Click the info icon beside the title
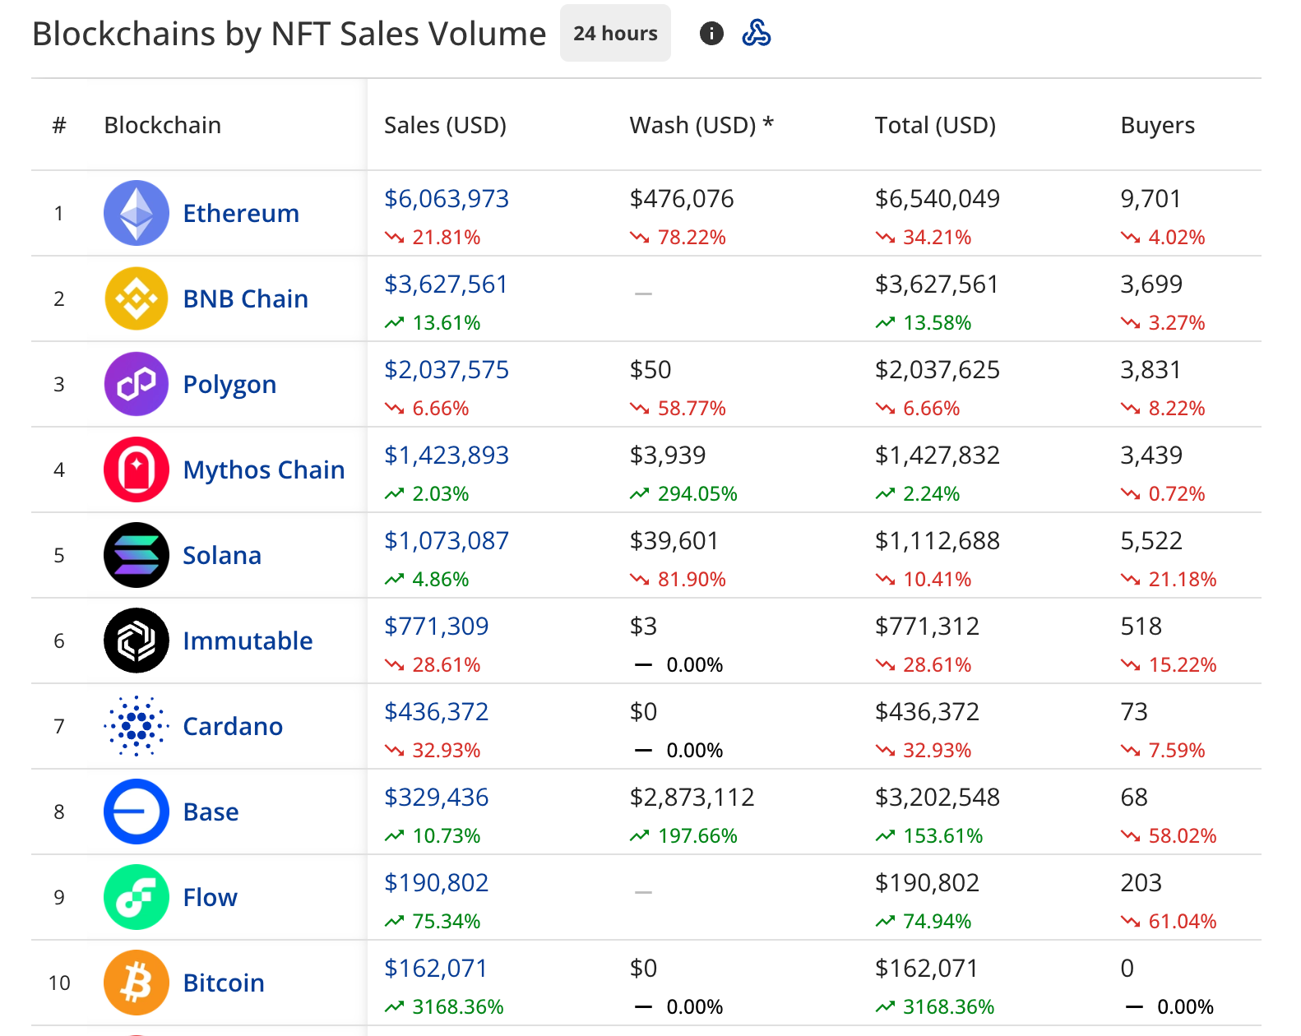Image resolution: width=1301 pixels, height=1036 pixels. [x=711, y=34]
